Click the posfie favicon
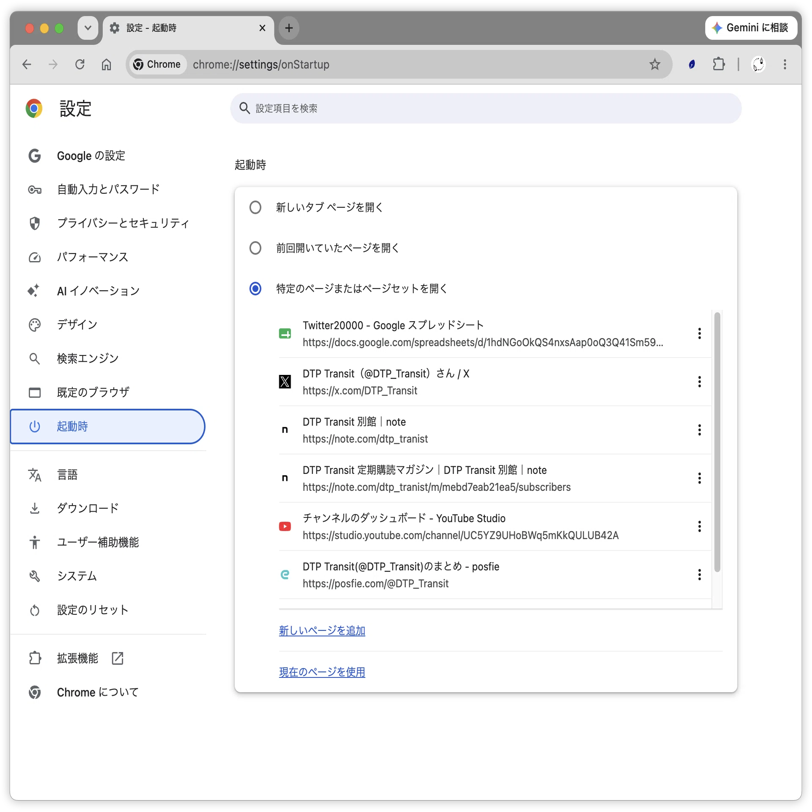The width and height of the screenshot is (812, 812). [x=285, y=575]
